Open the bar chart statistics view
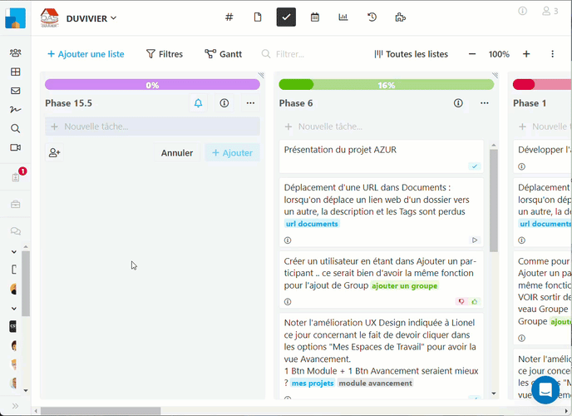This screenshot has height=416, width=572. pyautogui.click(x=343, y=17)
